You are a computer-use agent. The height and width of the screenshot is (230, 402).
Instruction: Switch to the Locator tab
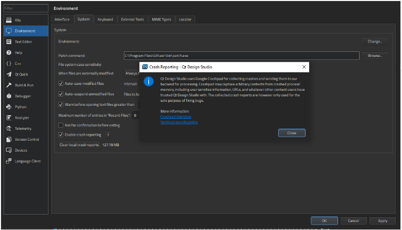point(185,19)
